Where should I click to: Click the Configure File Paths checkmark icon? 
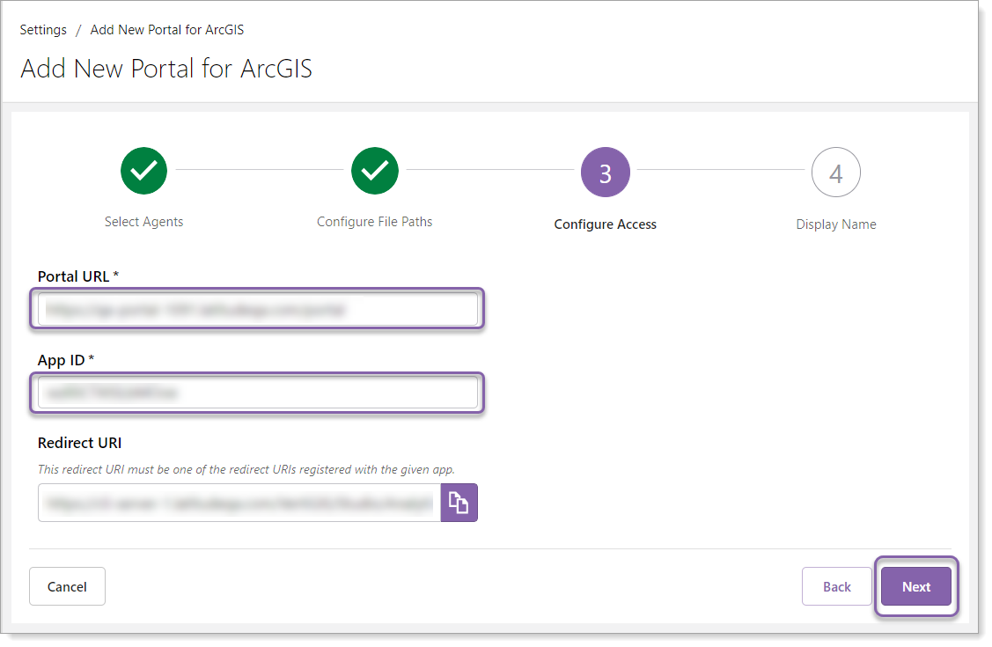coord(375,171)
